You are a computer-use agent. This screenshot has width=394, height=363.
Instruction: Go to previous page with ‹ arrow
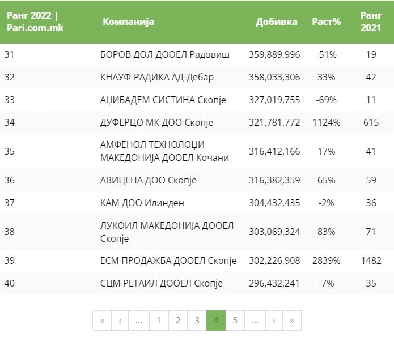[x=120, y=321]
